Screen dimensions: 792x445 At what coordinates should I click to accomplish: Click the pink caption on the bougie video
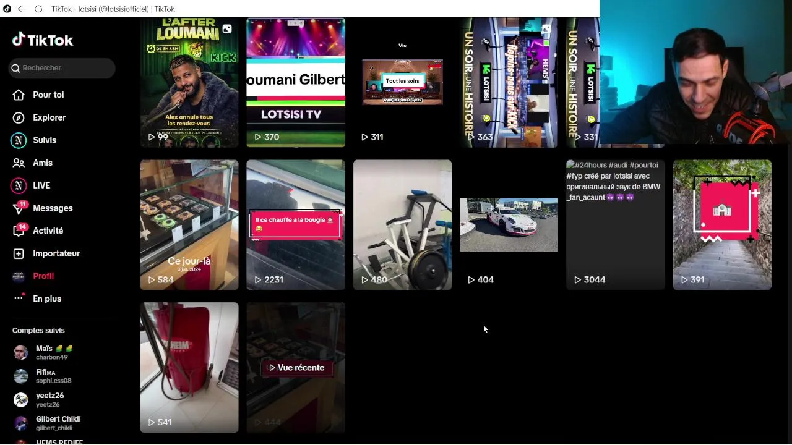point(295,224)
